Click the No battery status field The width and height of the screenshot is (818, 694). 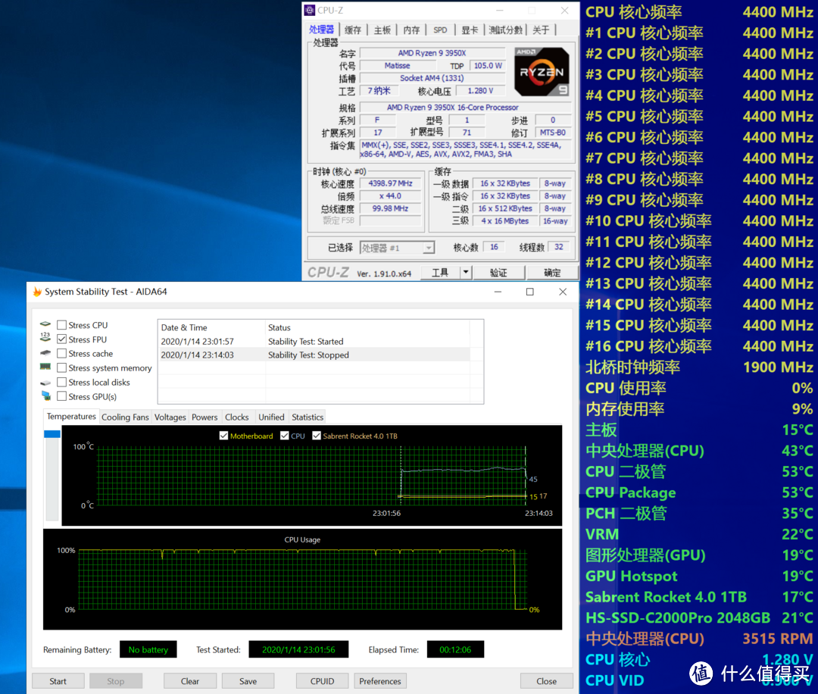click(148, 649)
